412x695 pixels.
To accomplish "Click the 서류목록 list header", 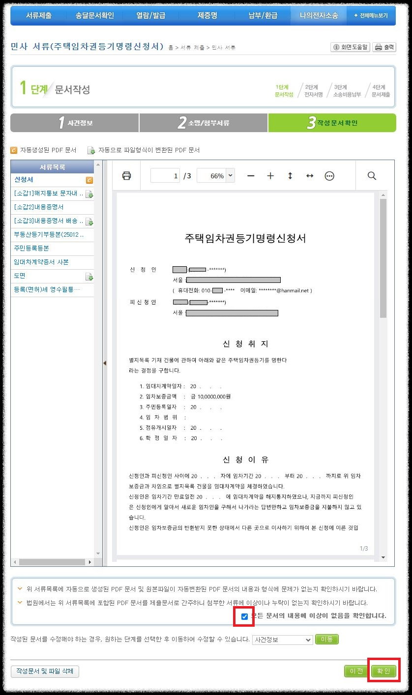I will click(x=53, y=167).
